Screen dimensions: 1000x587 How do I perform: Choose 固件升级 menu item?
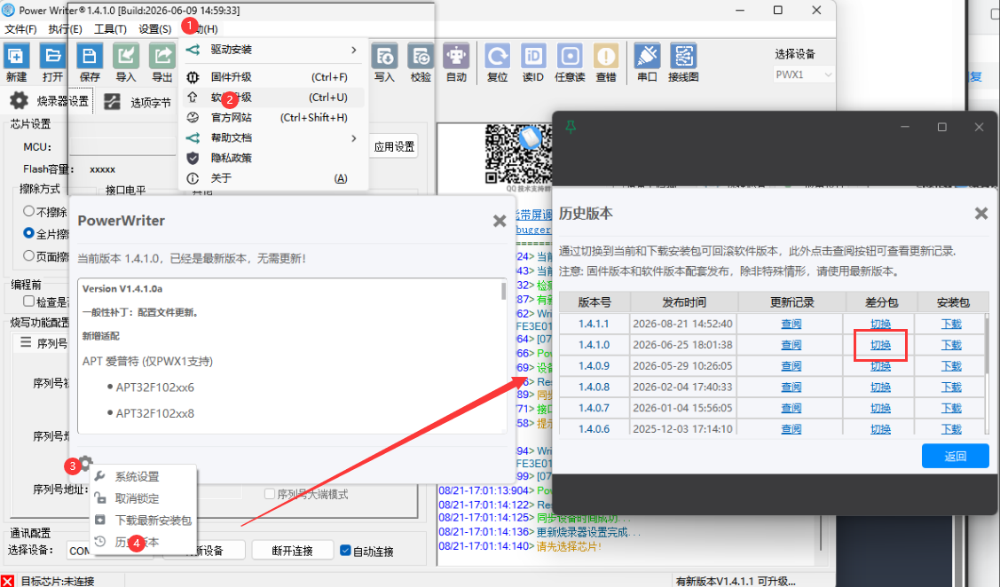pyautogui.click(x=274, y=77)
